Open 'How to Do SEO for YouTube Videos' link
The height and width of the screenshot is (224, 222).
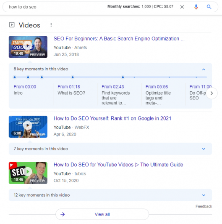[118, 165]
